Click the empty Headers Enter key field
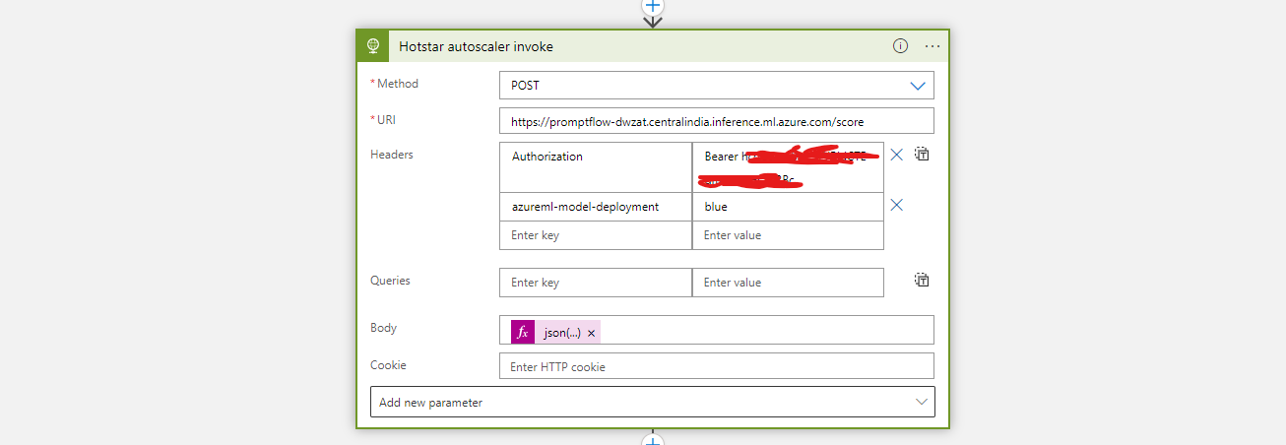 point(596,235)
